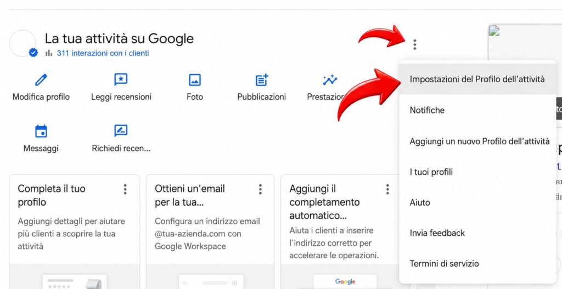562x289 pixels.
Task: Click text 'Google Workspace' in email card
Action: tap(190, 246)
